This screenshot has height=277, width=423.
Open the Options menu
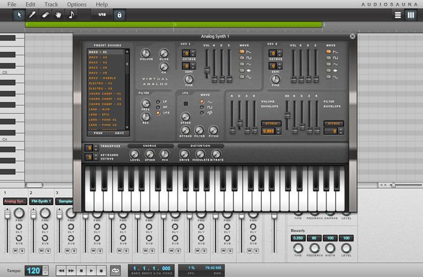click(x=77, y=4)
